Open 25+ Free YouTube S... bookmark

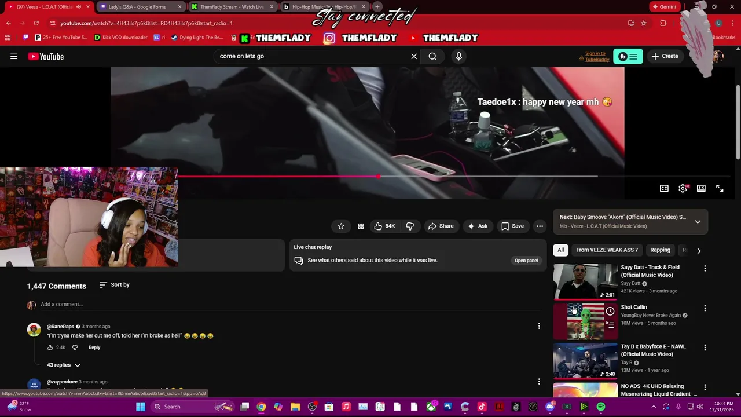(61, 38)
